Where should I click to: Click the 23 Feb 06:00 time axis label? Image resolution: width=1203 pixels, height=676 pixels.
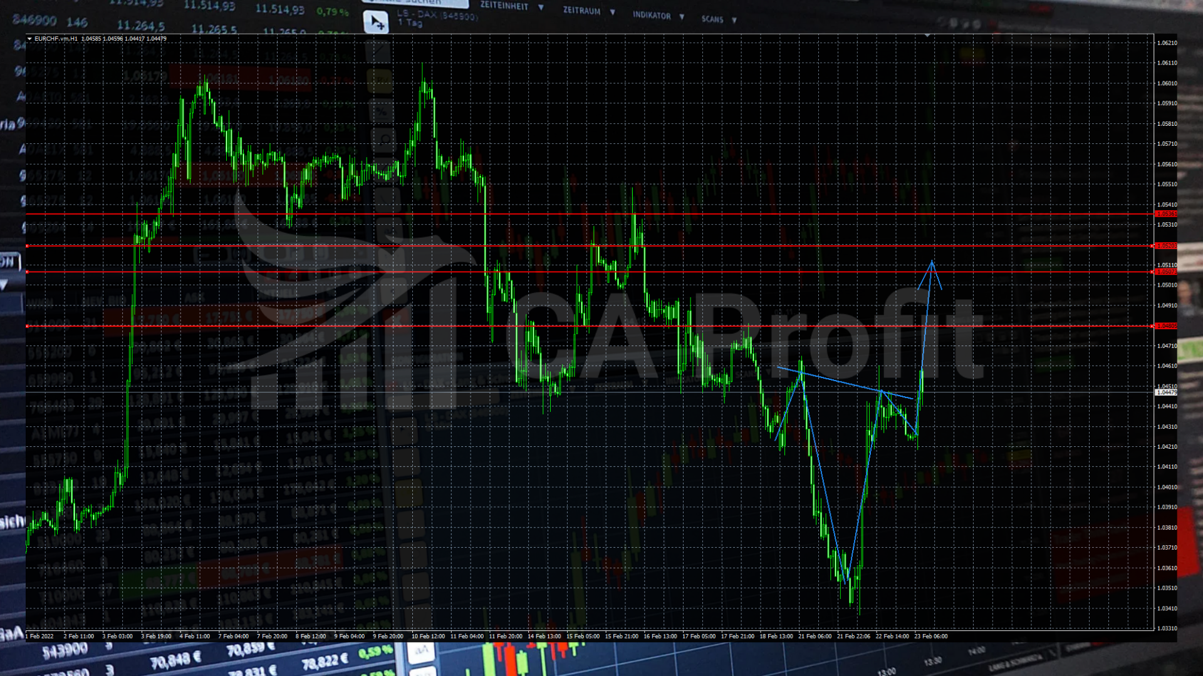(931, 637)
